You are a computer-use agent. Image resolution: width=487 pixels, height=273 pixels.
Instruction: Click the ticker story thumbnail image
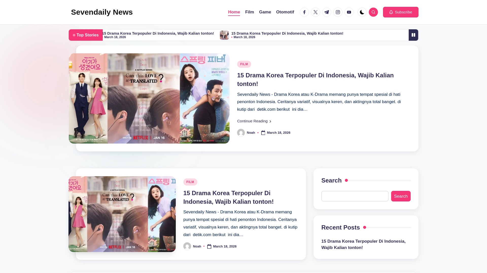pyautogui.click(x=224, y=35)
